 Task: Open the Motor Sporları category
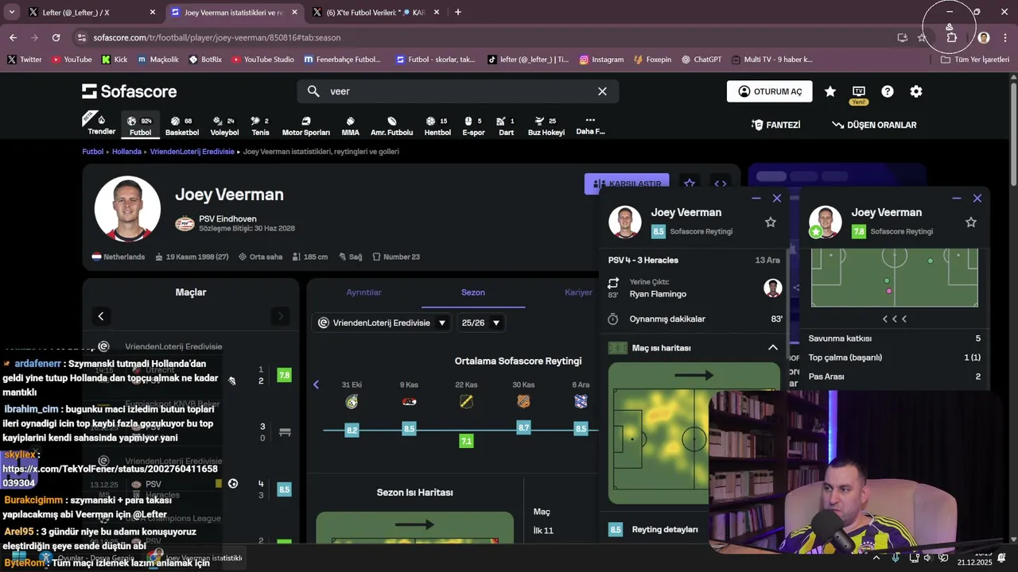pyautogui.click(x=305, y=126)
